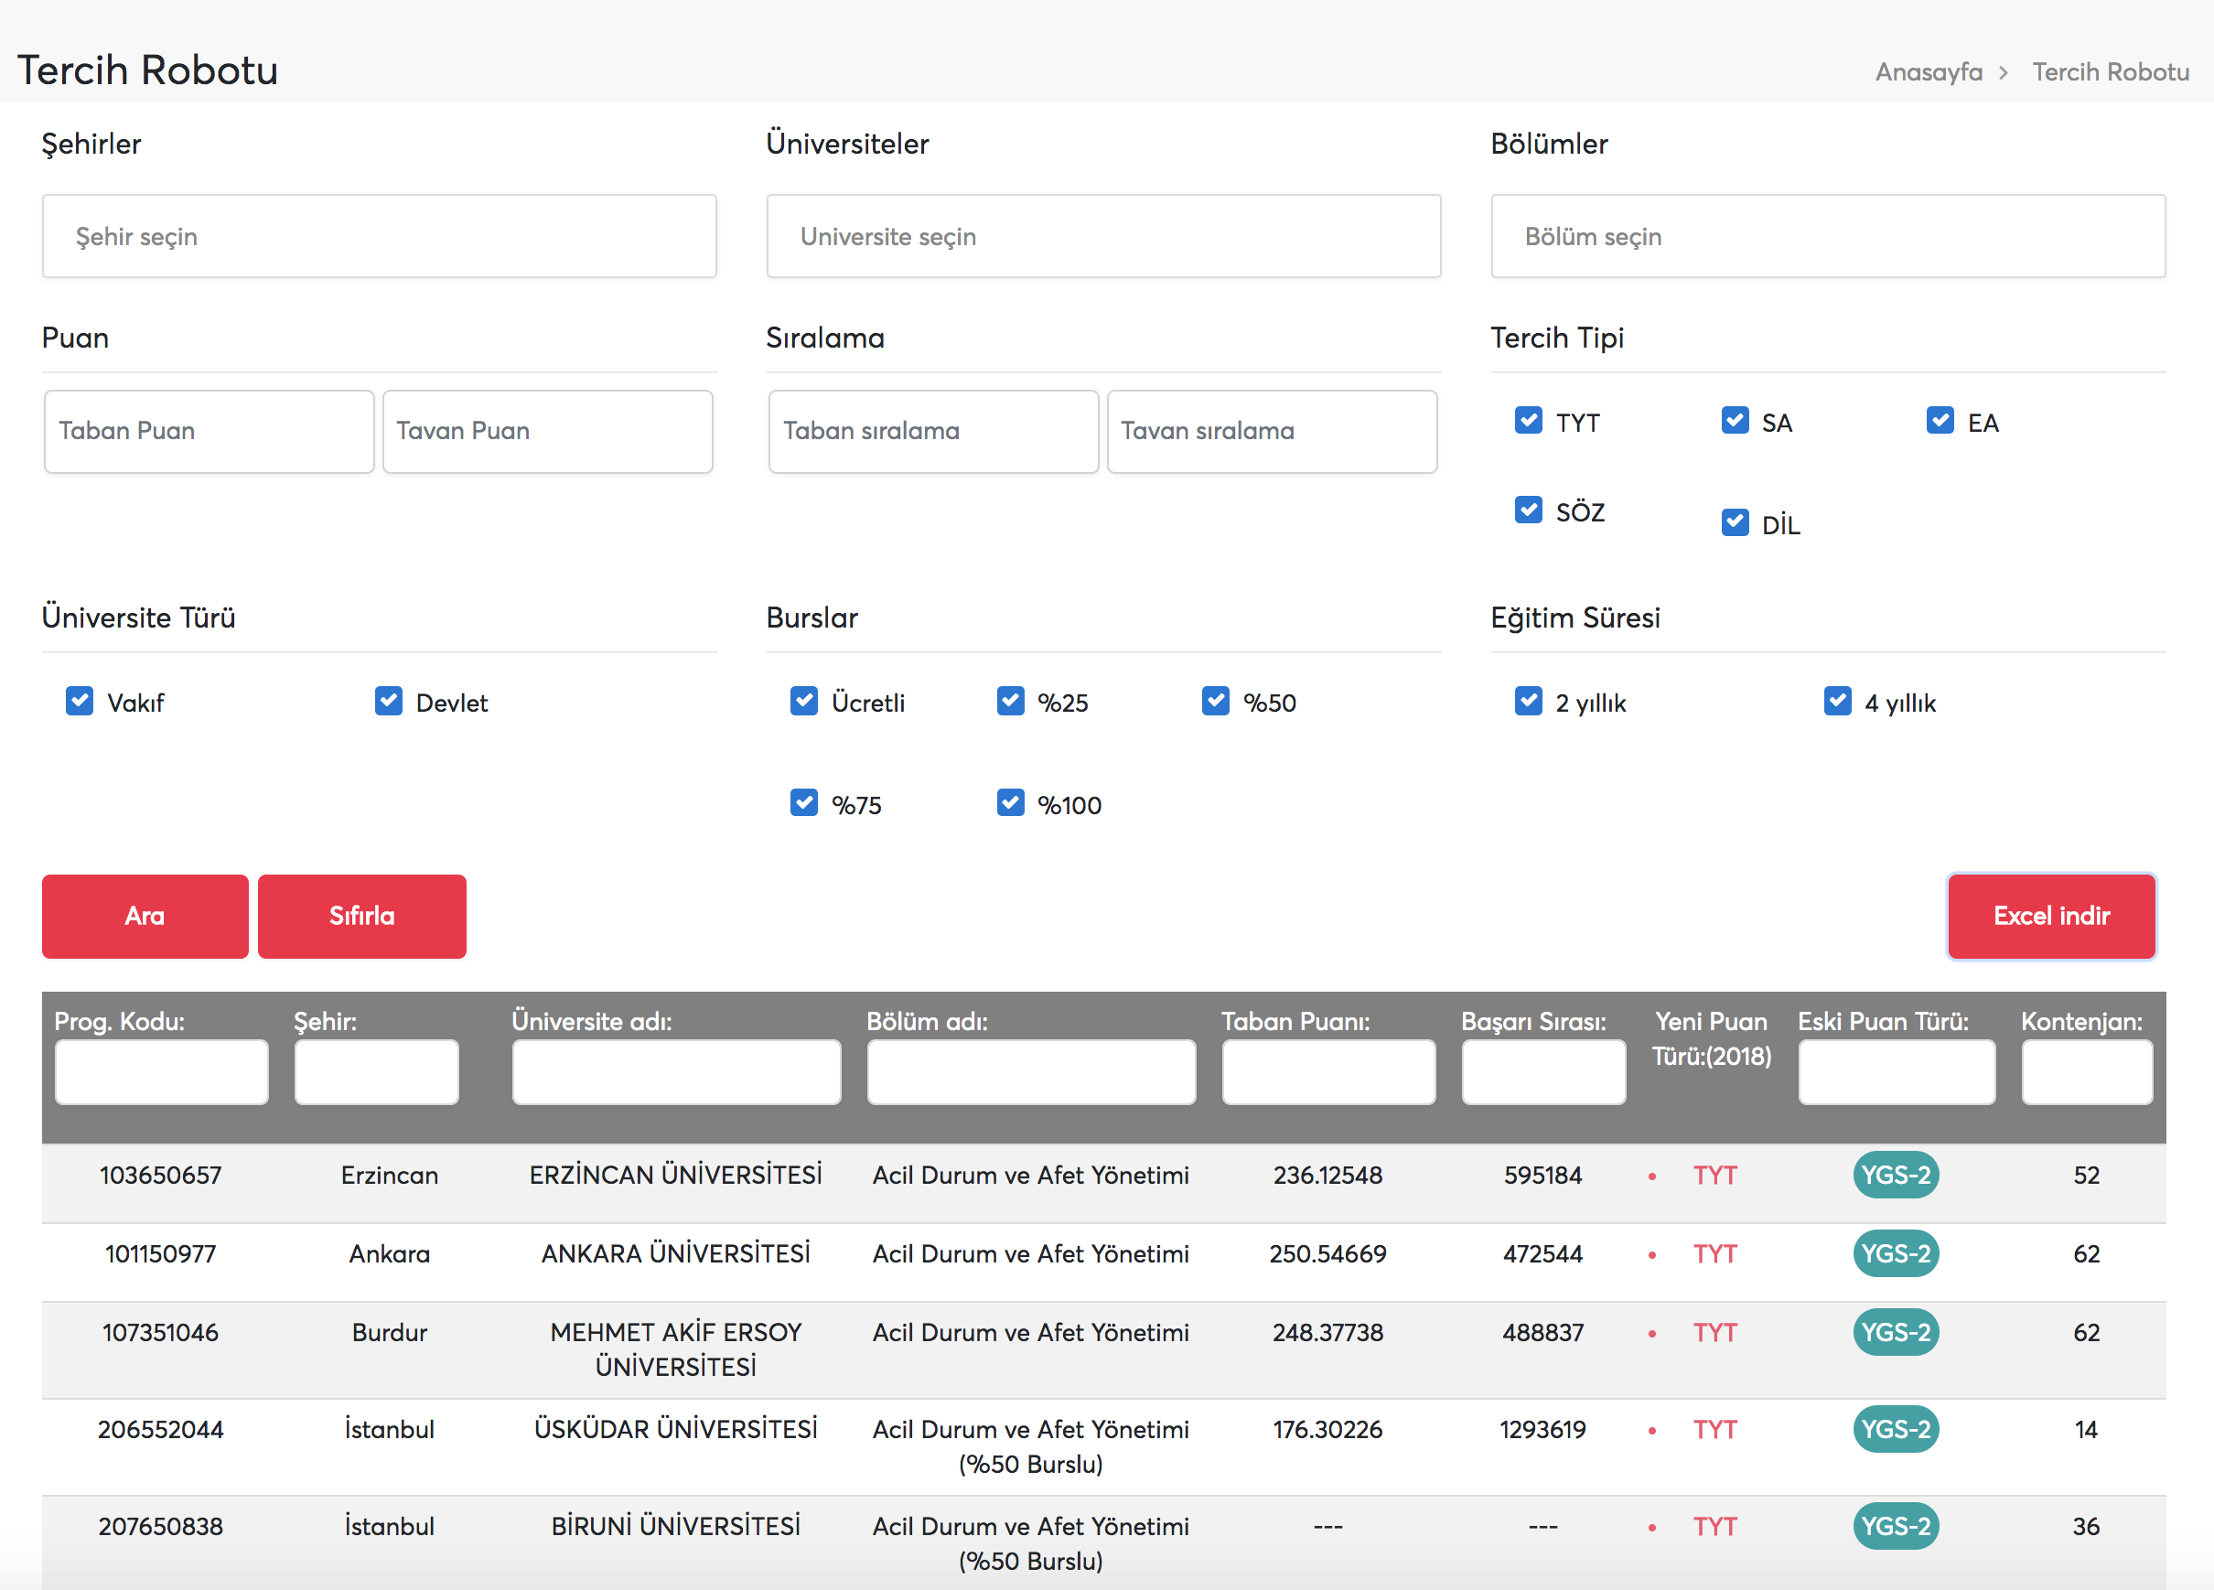The image size is (2214, 1590).
Task: Download results with Excel indir button
Action: click(x=2051, y=916)
